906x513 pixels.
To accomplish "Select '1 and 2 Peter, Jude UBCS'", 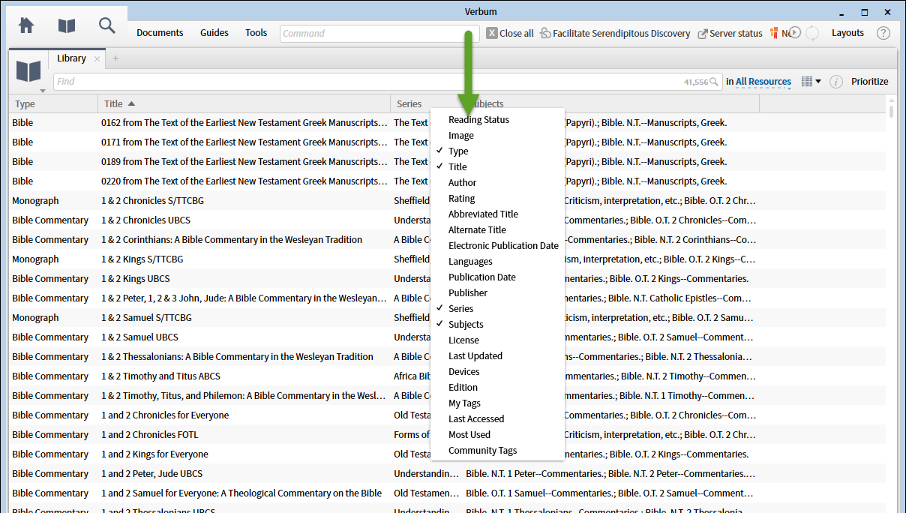I will (447, 473).
